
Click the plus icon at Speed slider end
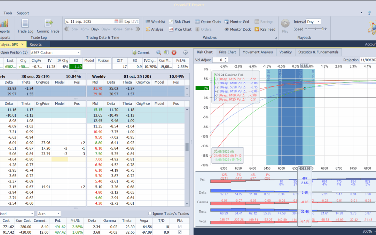click(326, 29)
